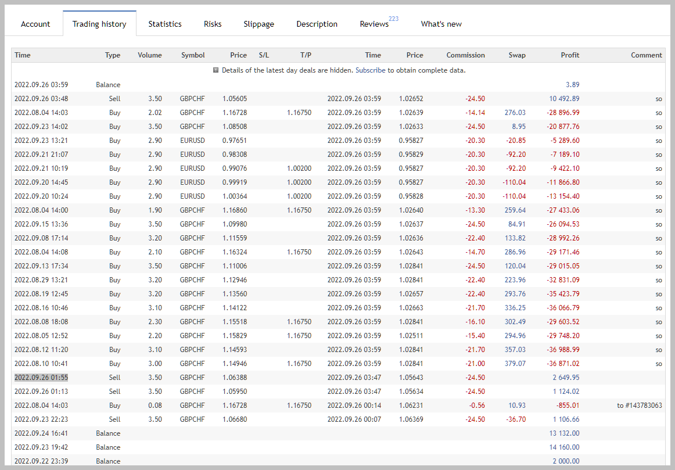The height and width of the screenshot is (470, 675).
Task: Click the volume value 2.02
Action: point(155,113)
